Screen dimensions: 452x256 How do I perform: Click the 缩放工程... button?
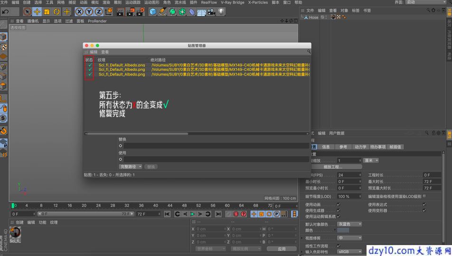point(333,167)
